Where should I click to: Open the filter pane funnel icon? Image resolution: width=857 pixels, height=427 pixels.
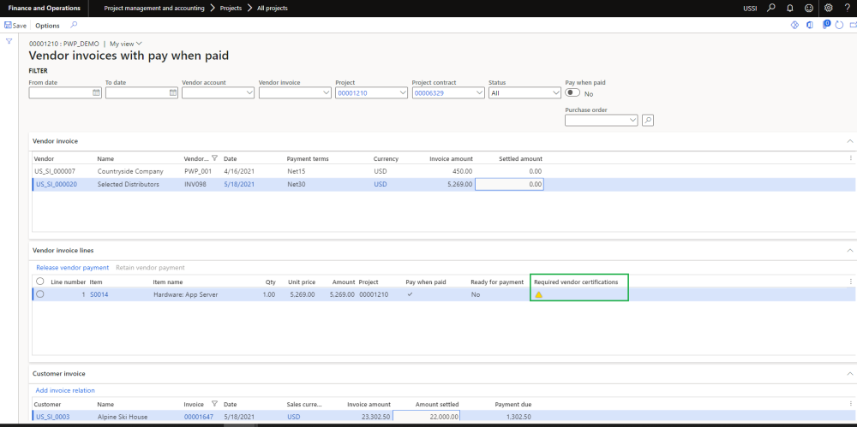click(9, 41)
